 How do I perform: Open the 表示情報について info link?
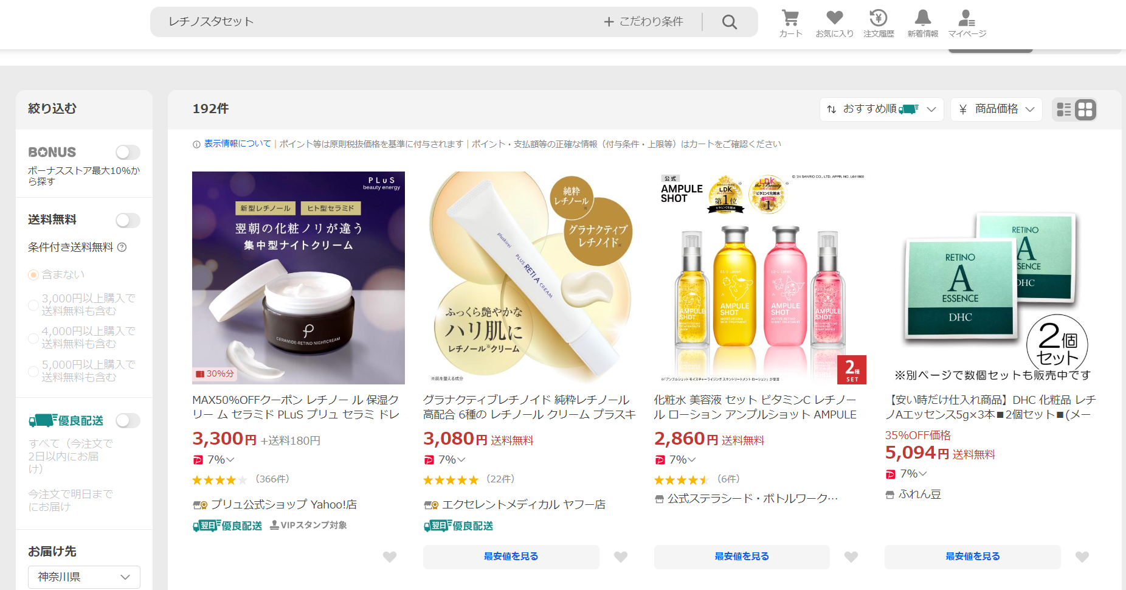coord(238,144)
